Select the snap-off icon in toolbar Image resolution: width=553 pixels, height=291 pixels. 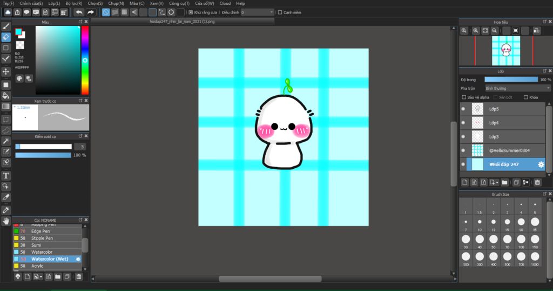[x=106, y=12]
